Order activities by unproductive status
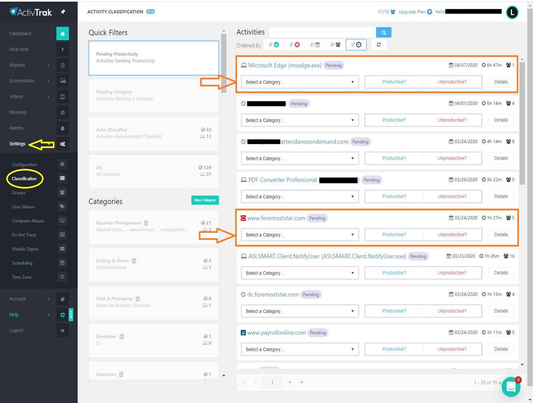Viewport: 533px width, 403px height. tap(295, 45)
